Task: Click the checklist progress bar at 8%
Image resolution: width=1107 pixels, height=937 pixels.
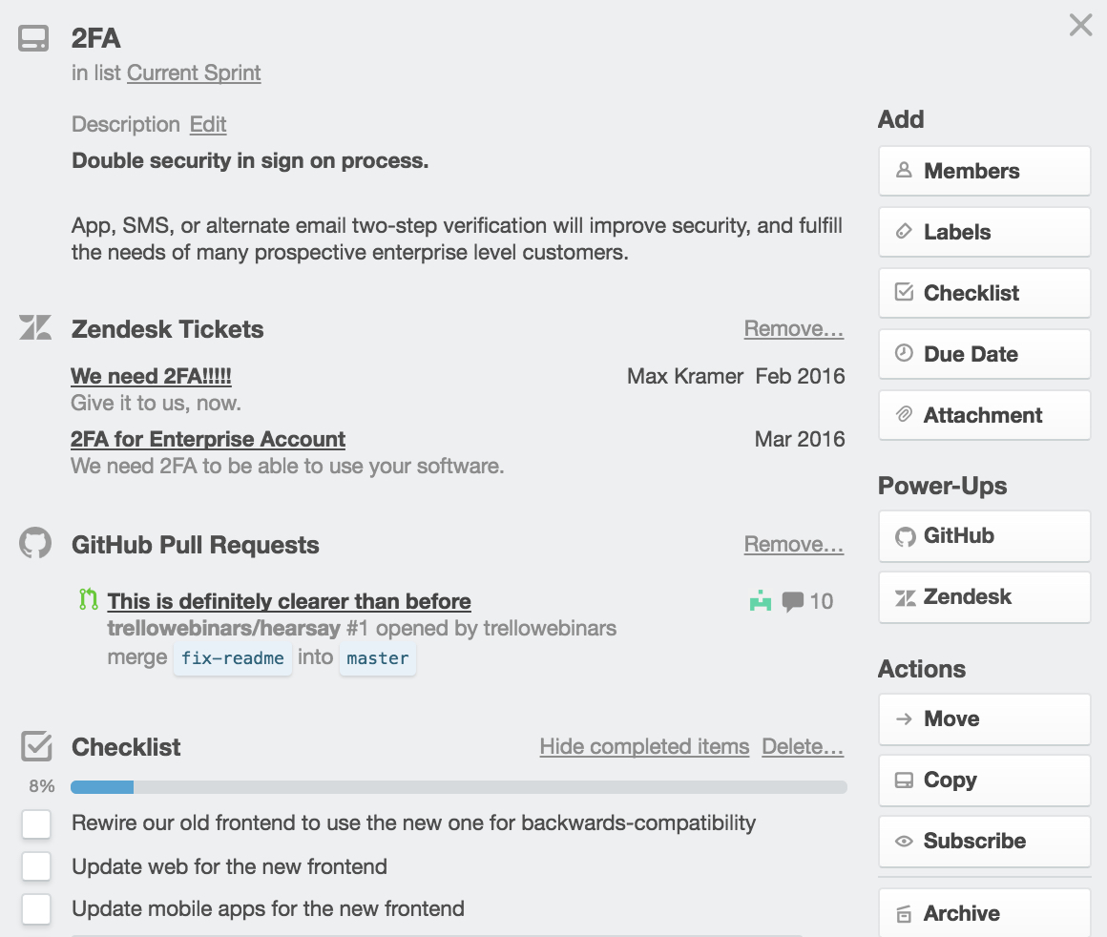Action: pos(459,786)
